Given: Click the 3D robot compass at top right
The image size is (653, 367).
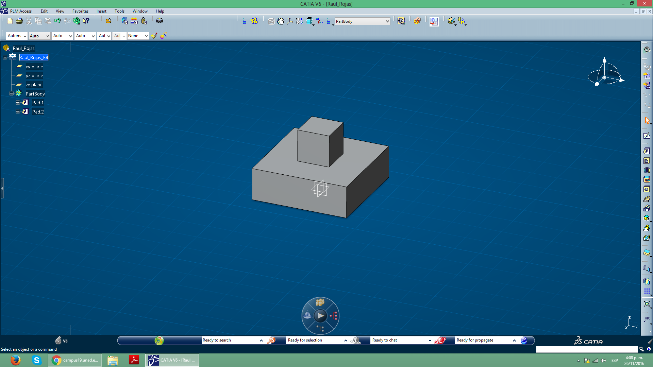Looking at the screenshot, I should [606, 72].
